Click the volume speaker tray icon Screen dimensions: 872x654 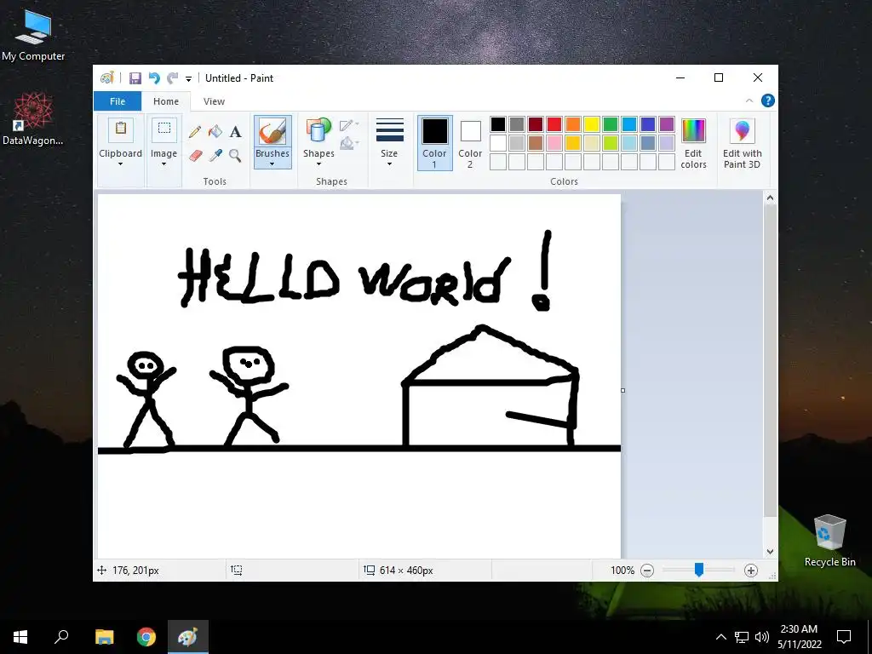(x=762, y=637)
